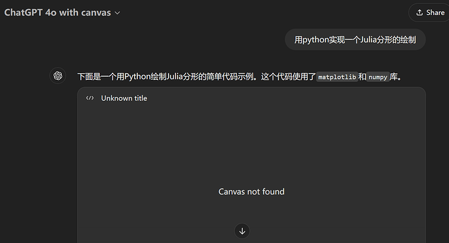Click the assistant reply text starting with 下面是
The width and height of the screenshot is (449, 243).
click(240, 77)
